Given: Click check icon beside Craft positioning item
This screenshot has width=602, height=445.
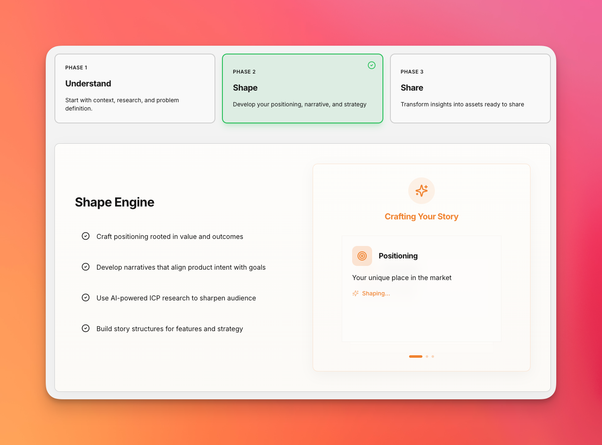Looking at the screenshot, I should [86, 236].
